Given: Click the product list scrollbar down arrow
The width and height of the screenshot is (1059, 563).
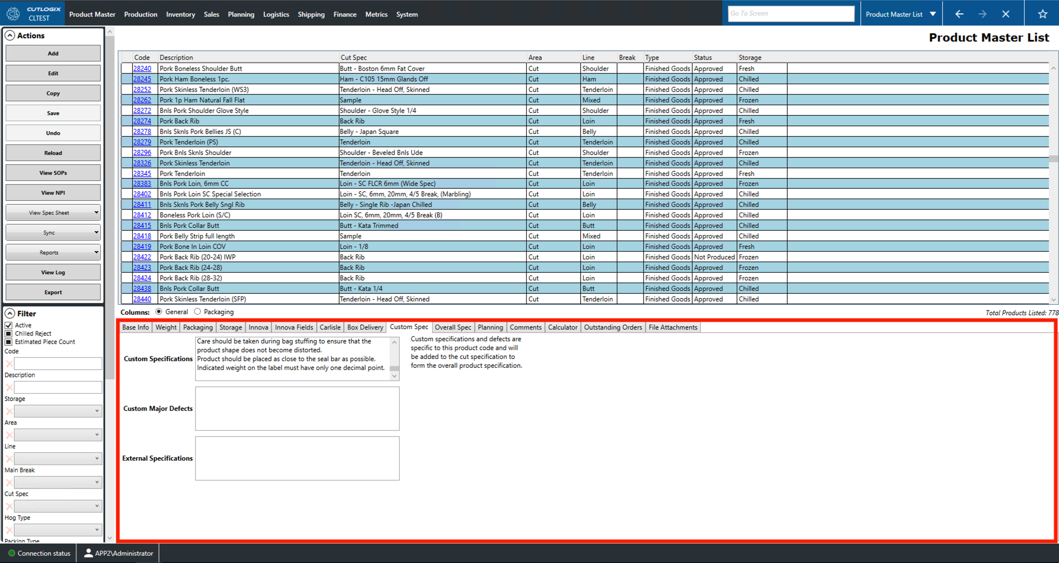Looking at the screenshot, I should 1053,299.
